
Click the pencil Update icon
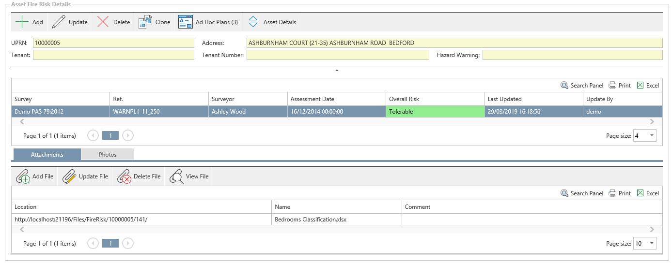(59, 22)
